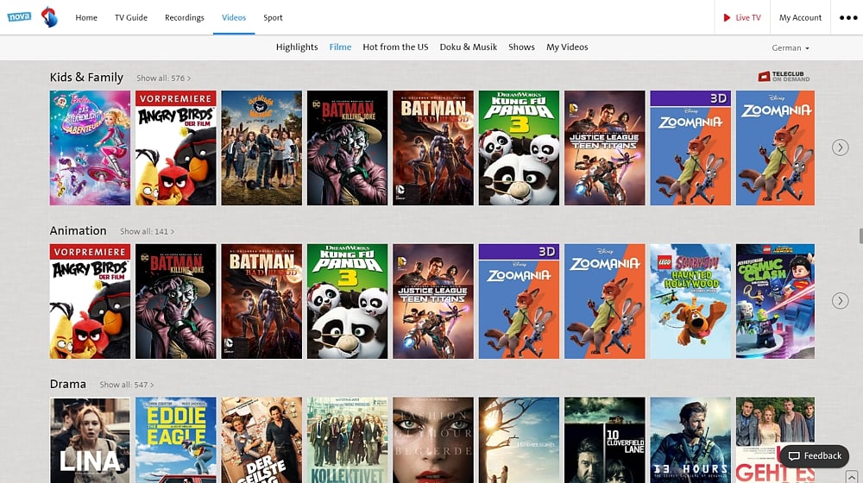
Task: Open Kung Fu Panda 3 in Kids & Family
Action: (x=519, y=148)
